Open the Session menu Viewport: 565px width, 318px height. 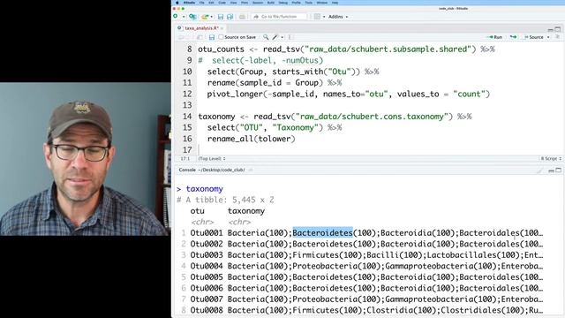coord(258,3)
